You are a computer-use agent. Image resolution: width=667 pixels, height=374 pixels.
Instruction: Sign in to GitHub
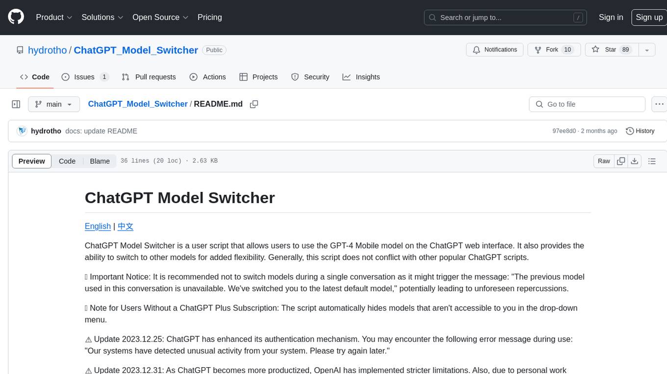click(x=611, y=17)
